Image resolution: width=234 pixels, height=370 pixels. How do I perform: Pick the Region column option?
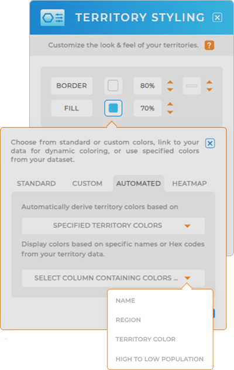(128, 320)
